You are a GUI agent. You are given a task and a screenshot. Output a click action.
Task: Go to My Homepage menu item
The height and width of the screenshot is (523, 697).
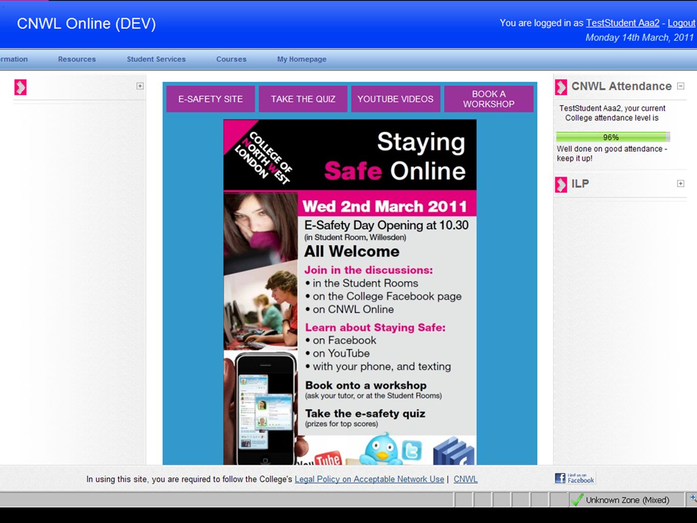[x=302, y=59]
